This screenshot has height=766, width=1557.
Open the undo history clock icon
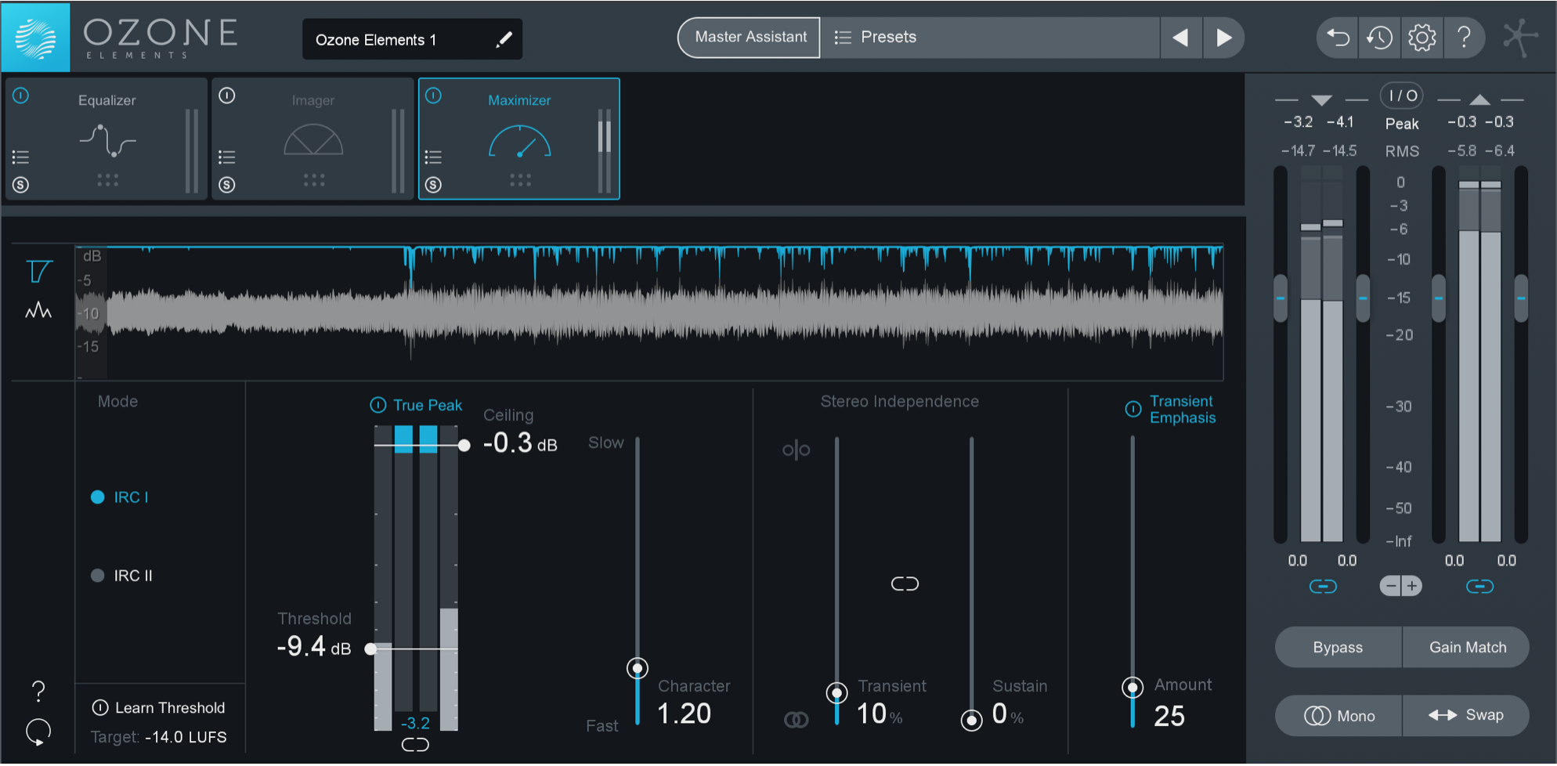pos(1379,38)
